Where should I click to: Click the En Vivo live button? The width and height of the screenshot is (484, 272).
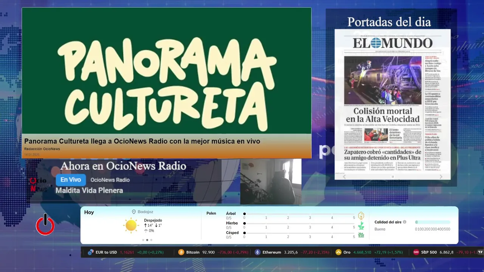[x=71, y=180]
